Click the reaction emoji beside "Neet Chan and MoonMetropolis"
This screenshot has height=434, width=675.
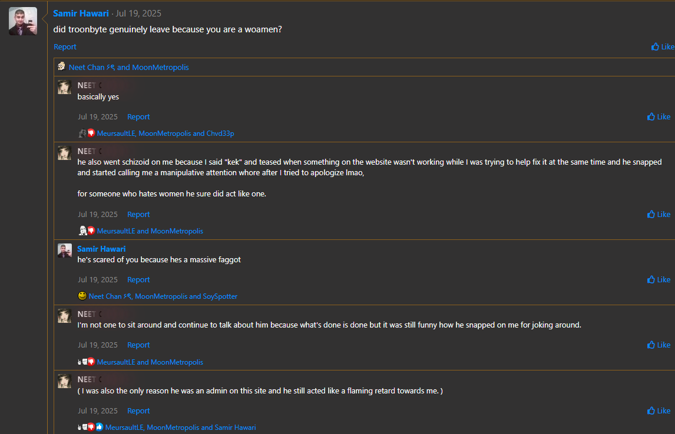pos(61,67)
